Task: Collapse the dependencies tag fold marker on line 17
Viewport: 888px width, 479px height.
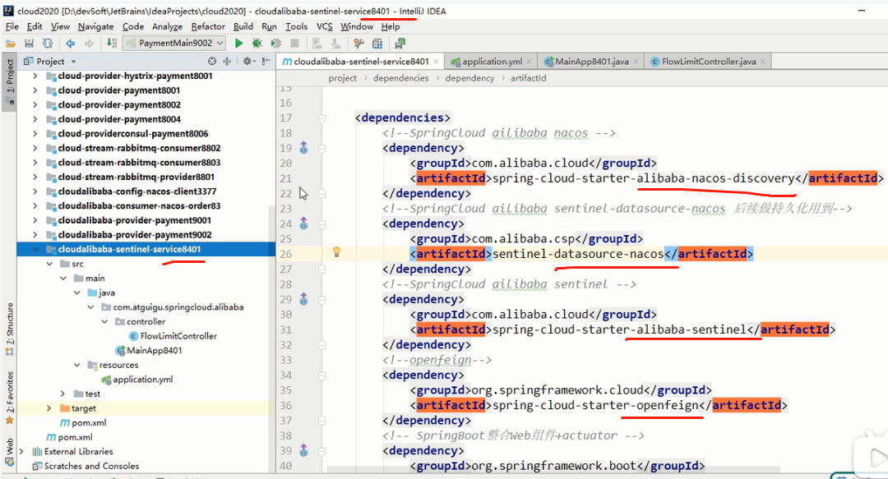Action: point(321,118)
